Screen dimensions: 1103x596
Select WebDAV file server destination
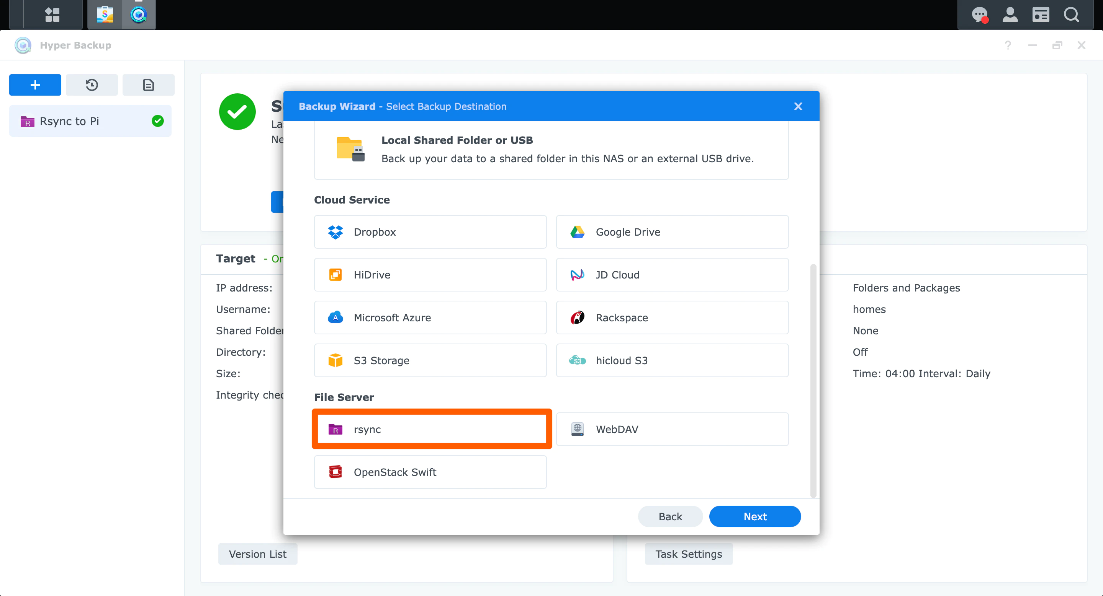tap(672, 429)
